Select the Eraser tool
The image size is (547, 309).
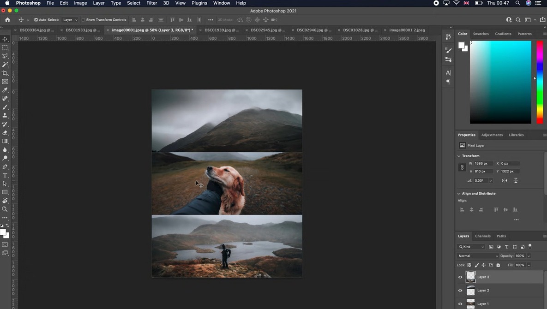[x=5, y=133]
